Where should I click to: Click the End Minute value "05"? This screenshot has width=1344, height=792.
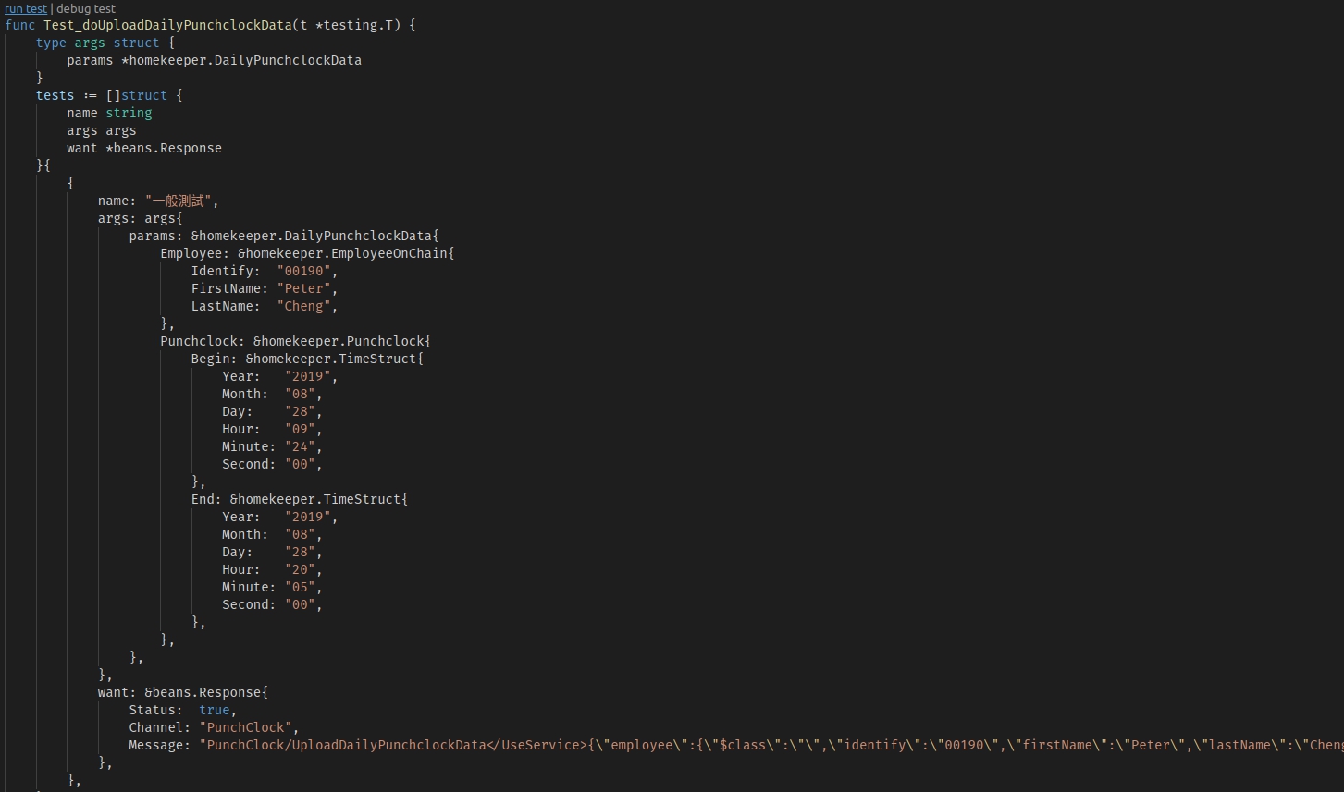tap(300, 587)
